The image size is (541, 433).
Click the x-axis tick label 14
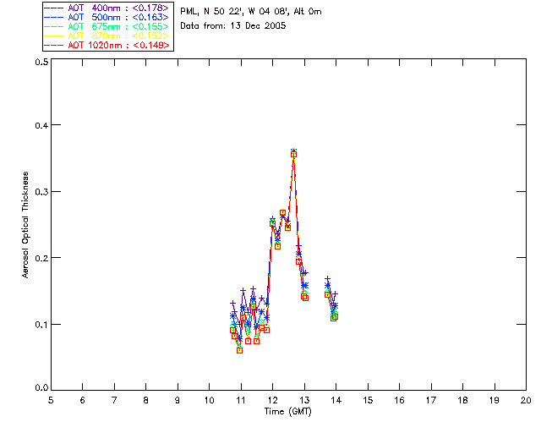pos(336,400)
